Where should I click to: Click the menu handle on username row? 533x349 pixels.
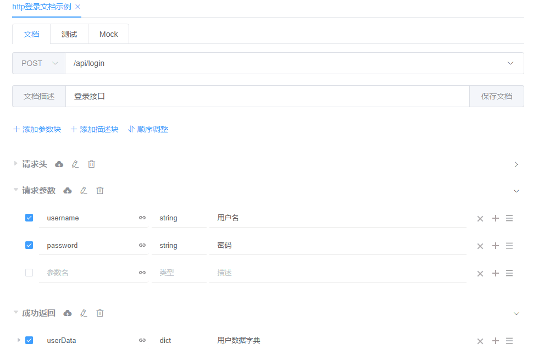(x=509, y=218)
